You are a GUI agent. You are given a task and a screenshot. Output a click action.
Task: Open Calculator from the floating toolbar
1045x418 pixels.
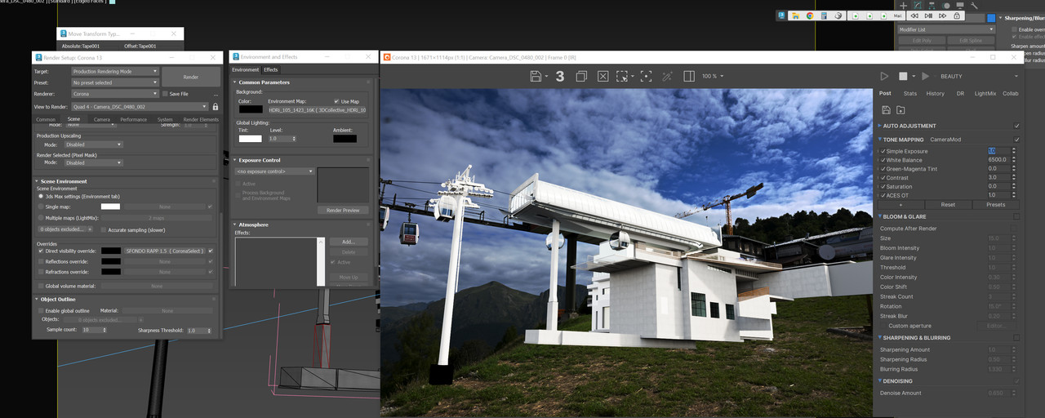[x=825, y=16]
